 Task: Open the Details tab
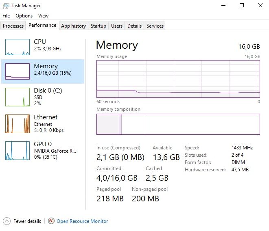pos(134,26)
